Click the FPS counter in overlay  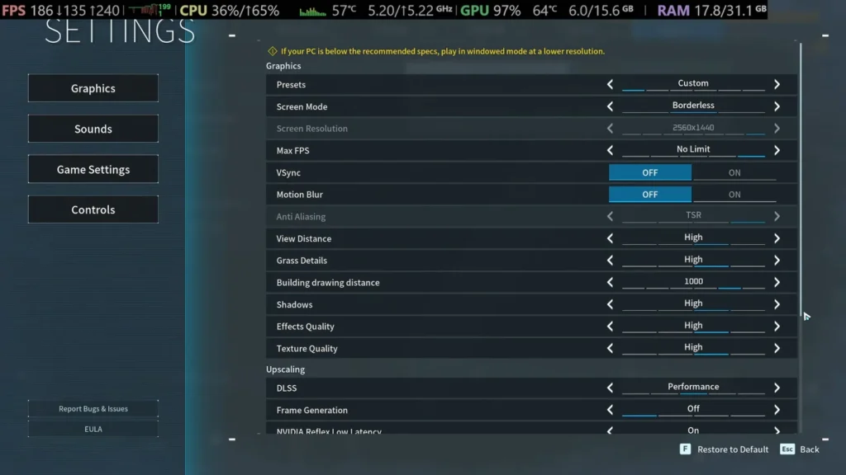[x=60, y=10]
